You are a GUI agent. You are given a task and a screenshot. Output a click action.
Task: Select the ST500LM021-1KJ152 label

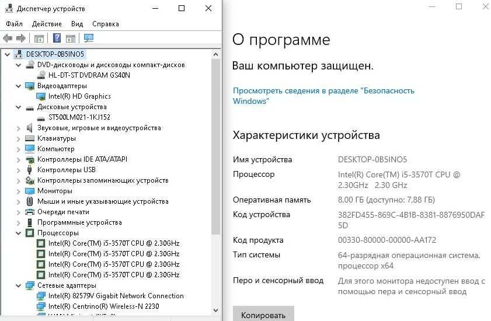click(79, 117)
